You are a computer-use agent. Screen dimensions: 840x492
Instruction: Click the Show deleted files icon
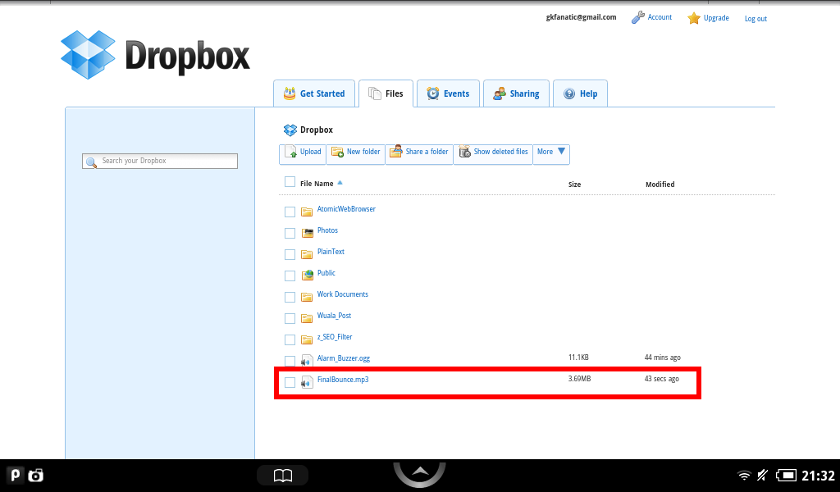464,152
